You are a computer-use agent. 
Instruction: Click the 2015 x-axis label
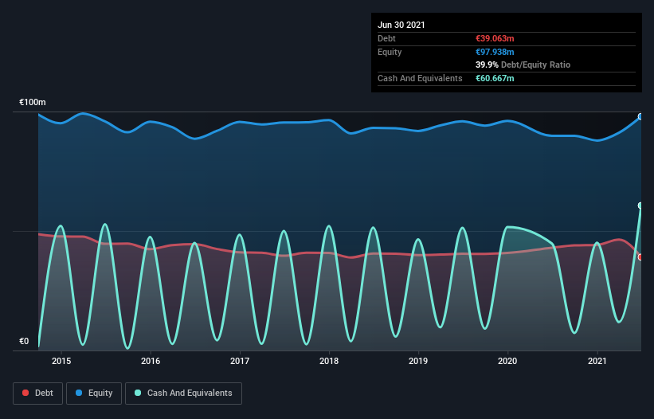click(x=61, y=361)
